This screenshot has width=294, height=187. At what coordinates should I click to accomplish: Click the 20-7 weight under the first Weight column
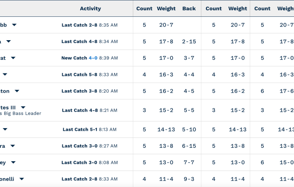(166, 25)
